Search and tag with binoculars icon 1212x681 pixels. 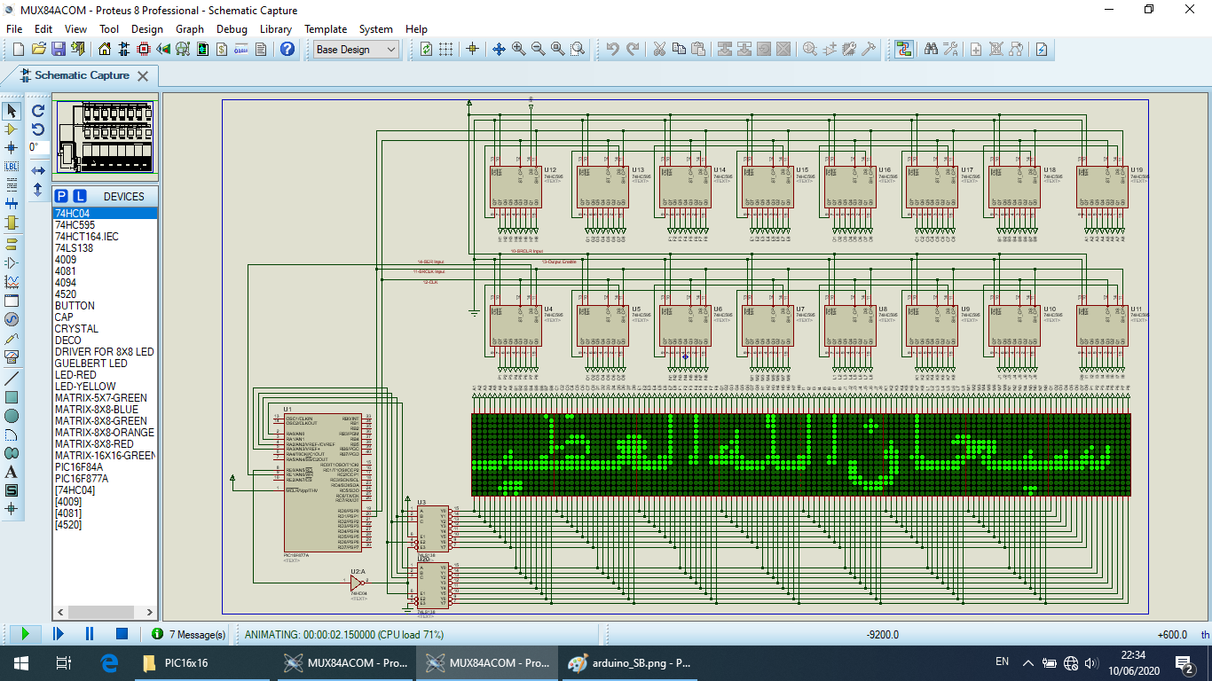click(x=931, y=50)
